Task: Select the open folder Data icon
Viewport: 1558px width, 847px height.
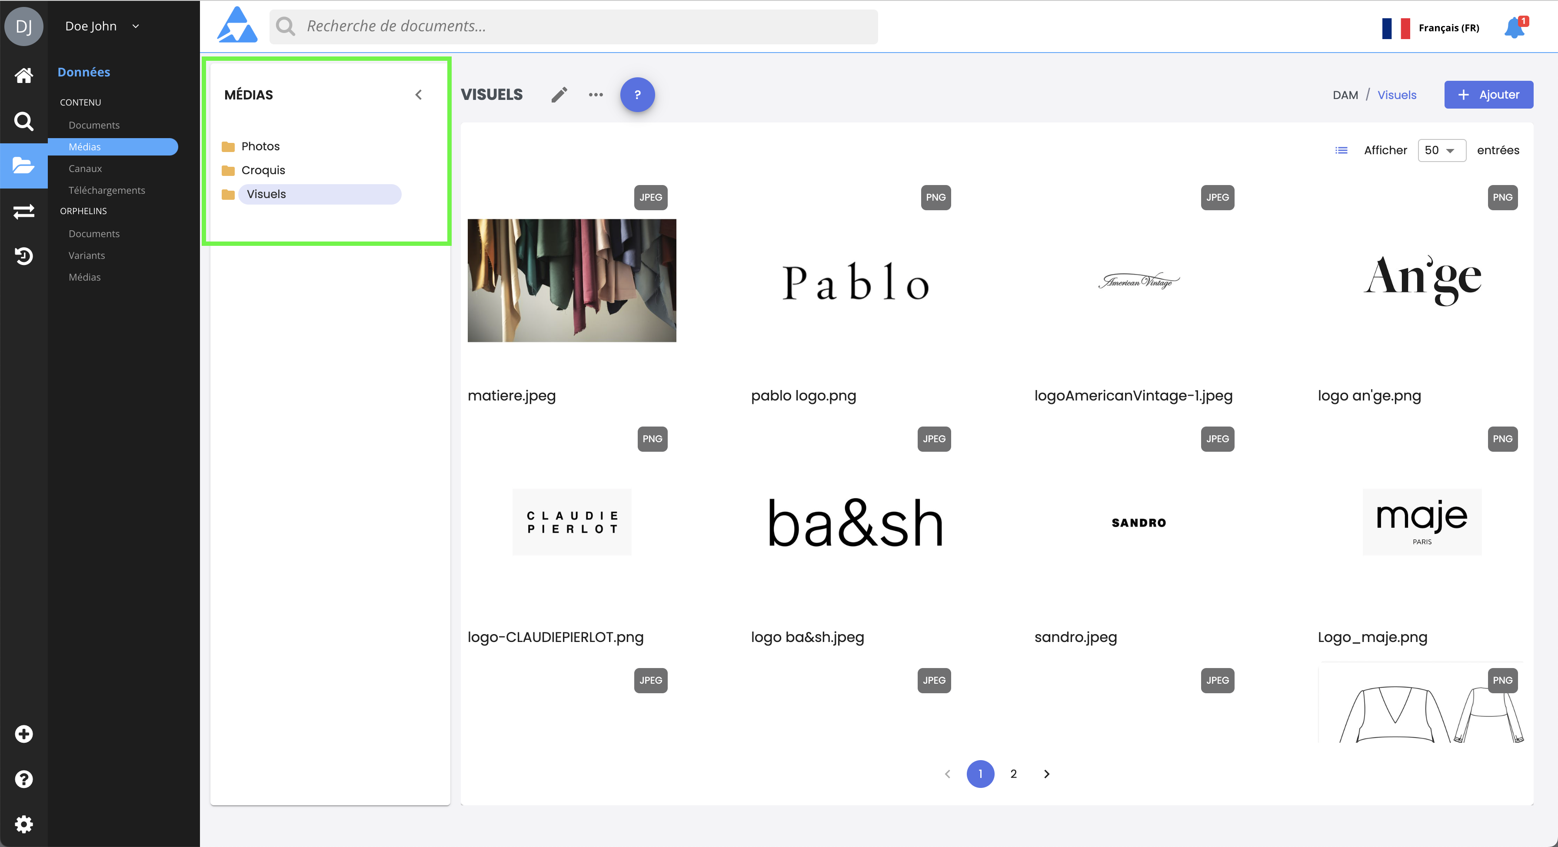Action: click(x=23, y=165)
